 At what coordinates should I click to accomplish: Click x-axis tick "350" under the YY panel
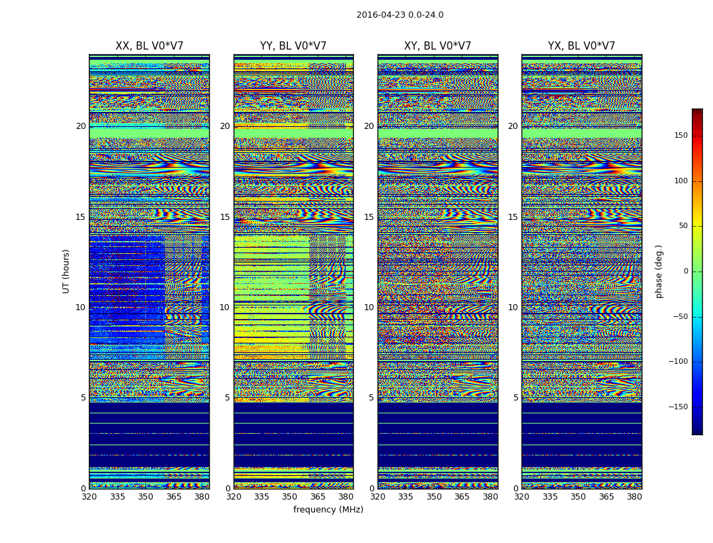coord(290,497)
